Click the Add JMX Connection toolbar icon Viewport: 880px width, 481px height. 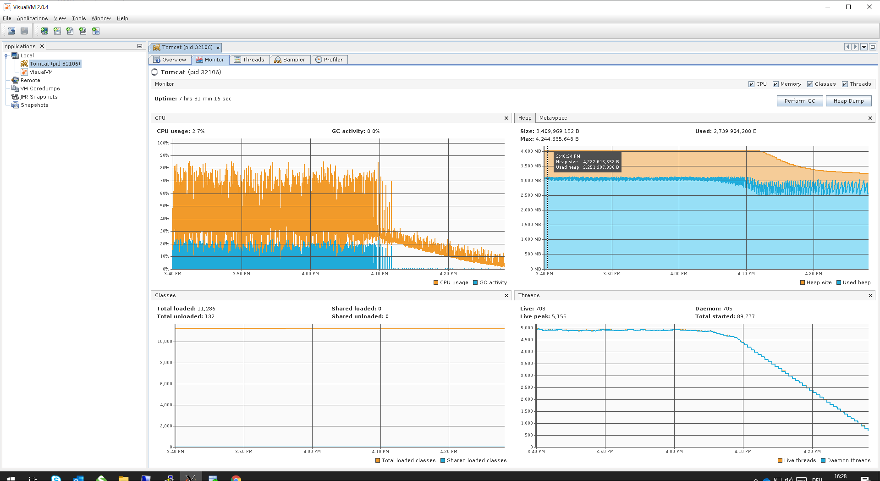tap(57, 31)
